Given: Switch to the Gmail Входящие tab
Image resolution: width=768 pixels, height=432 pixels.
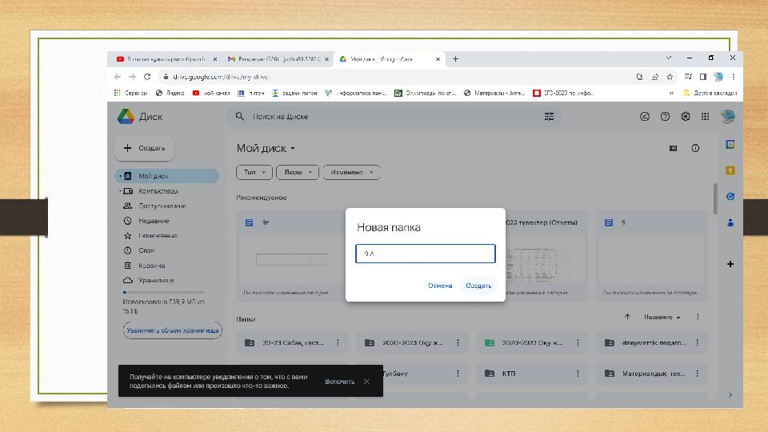Looking at the screenshot, I should 277,58.
